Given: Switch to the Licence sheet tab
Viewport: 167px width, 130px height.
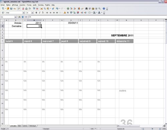Looking at the screenshot, I should tap(25, 126).
